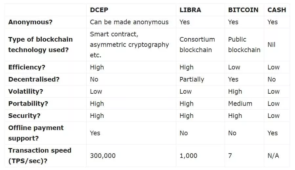The image size is (295, 170).
Task: Click the 'N/A' cell under CASH
Action: point(273,156)
